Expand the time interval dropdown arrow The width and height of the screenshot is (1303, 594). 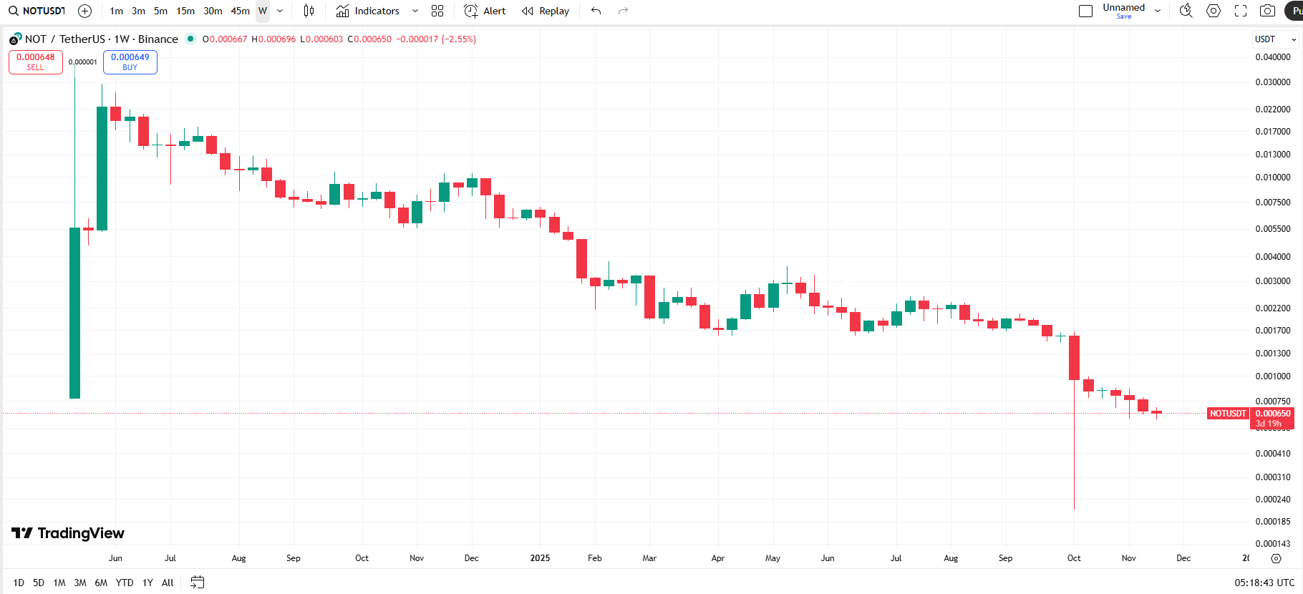coord(280,11)
